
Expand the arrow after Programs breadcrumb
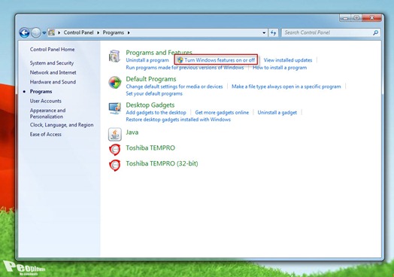pos(129,32)
